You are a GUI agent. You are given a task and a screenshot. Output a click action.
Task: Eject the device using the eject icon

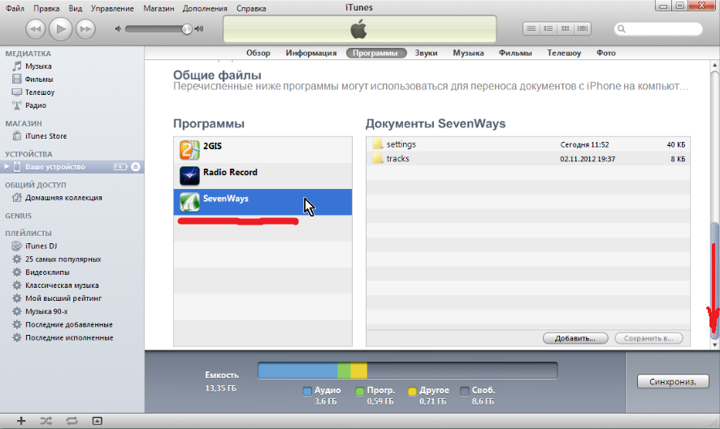point(136,166)
